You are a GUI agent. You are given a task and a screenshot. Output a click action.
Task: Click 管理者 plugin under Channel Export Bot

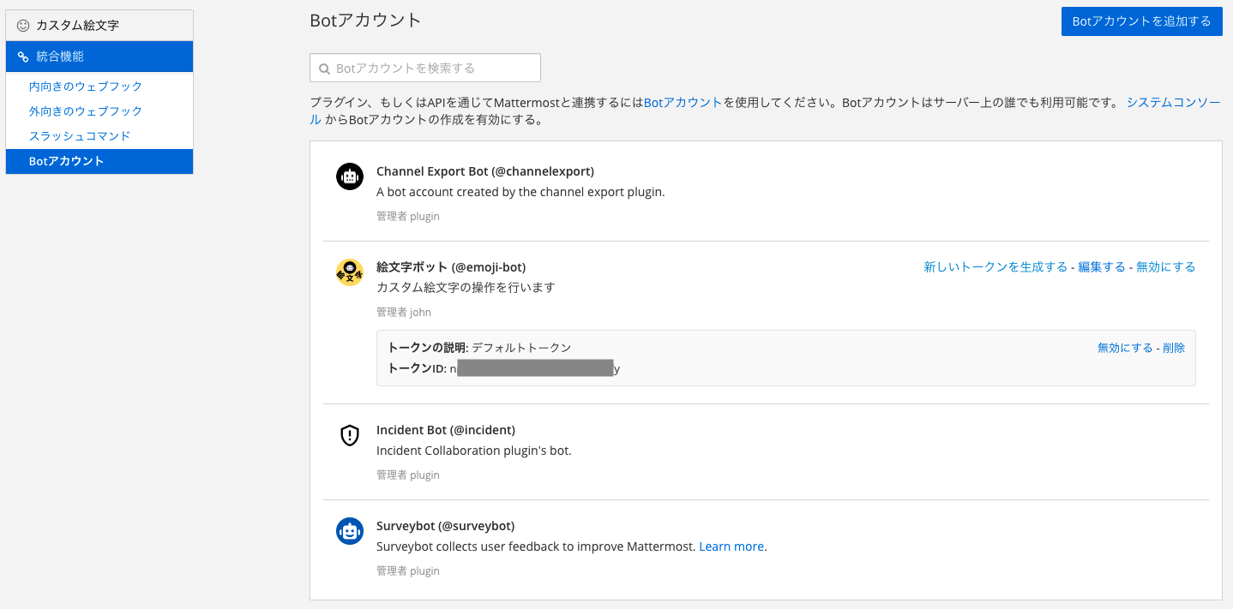(x=408, y=217)
